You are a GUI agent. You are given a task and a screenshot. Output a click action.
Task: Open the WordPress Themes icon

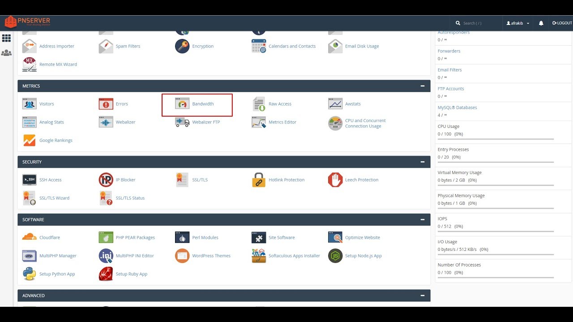[x=182, y=256]
